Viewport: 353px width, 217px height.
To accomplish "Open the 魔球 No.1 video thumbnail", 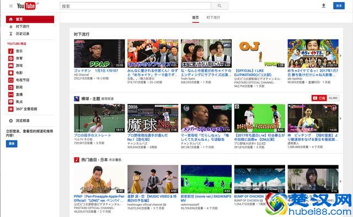I will click(153, 118).
